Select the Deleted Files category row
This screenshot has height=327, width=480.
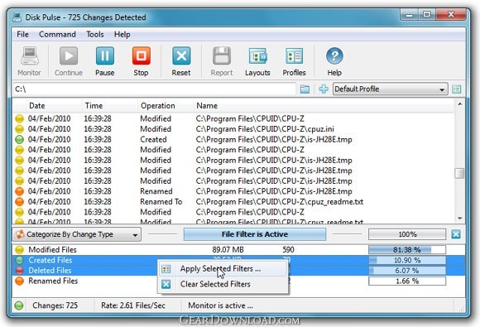click(238, 271)
